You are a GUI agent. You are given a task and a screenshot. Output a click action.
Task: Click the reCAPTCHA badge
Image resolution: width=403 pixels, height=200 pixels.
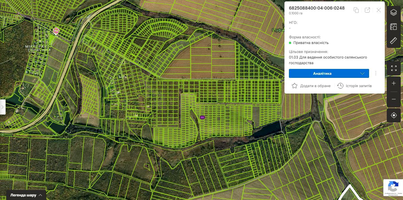pyautogui.click(x=393, y=188)
